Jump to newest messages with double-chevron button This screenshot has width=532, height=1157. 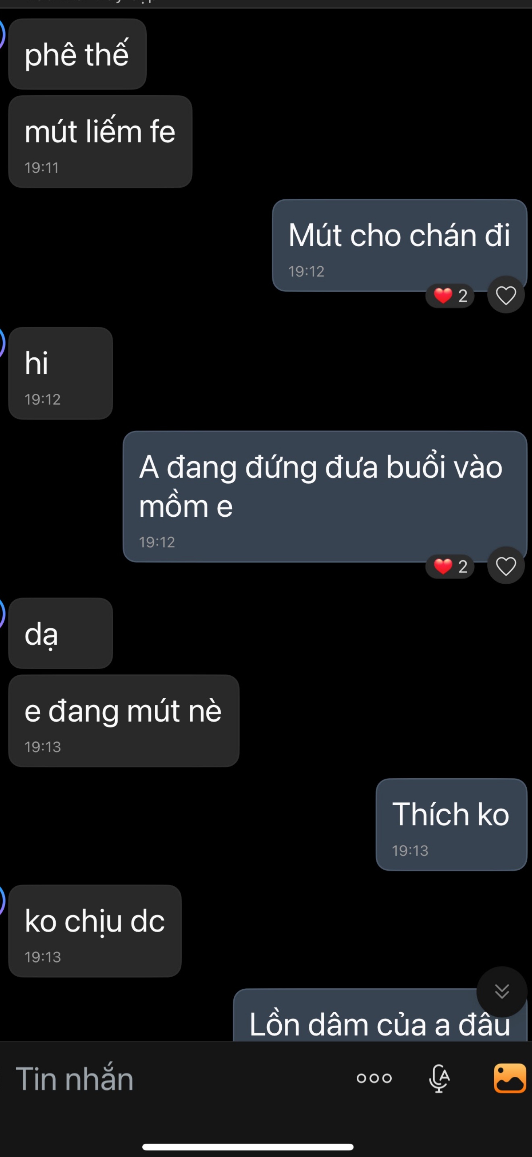pos(501,991)
